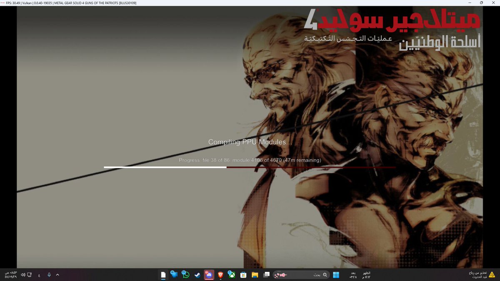Viewport: 500px width, 281px height.
Task: Open network status in system tray
Action: 30,275
